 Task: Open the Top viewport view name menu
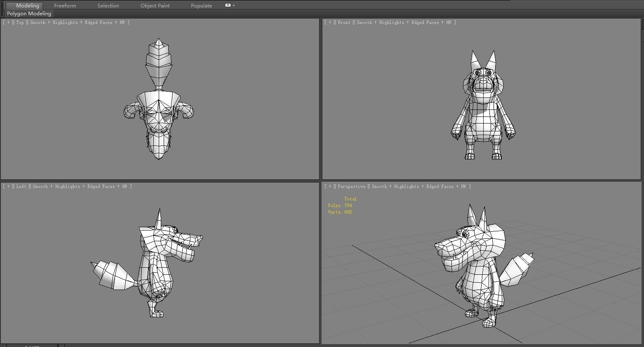tap(20, 22)
